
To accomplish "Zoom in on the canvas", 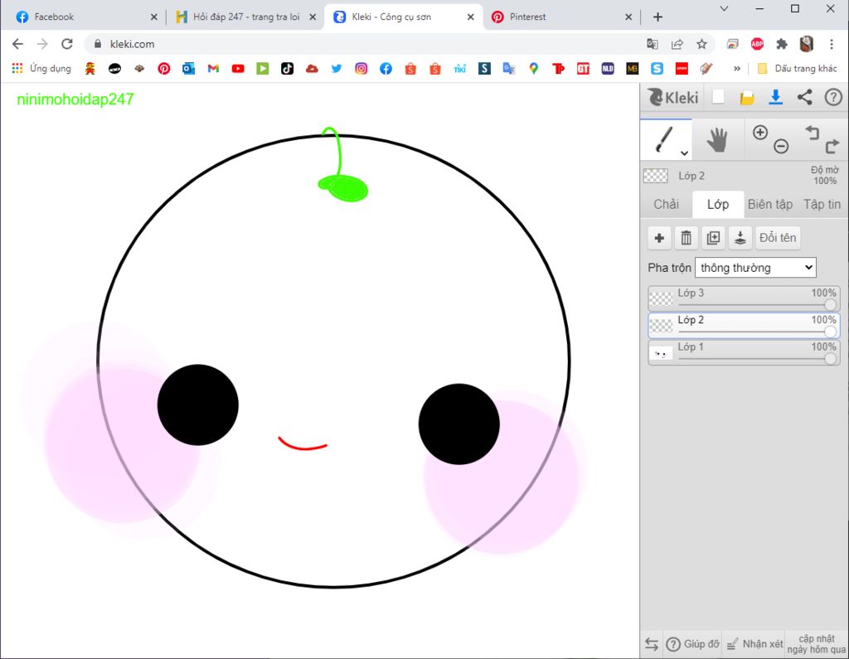I will point(760,132).
